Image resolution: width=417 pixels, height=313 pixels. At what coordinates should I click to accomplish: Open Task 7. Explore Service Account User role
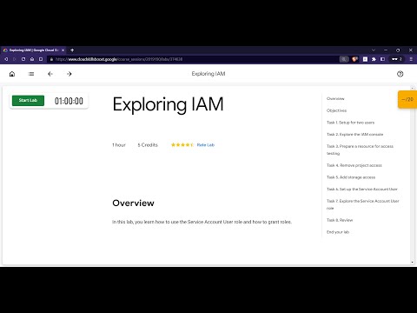[x=363, y=204]
